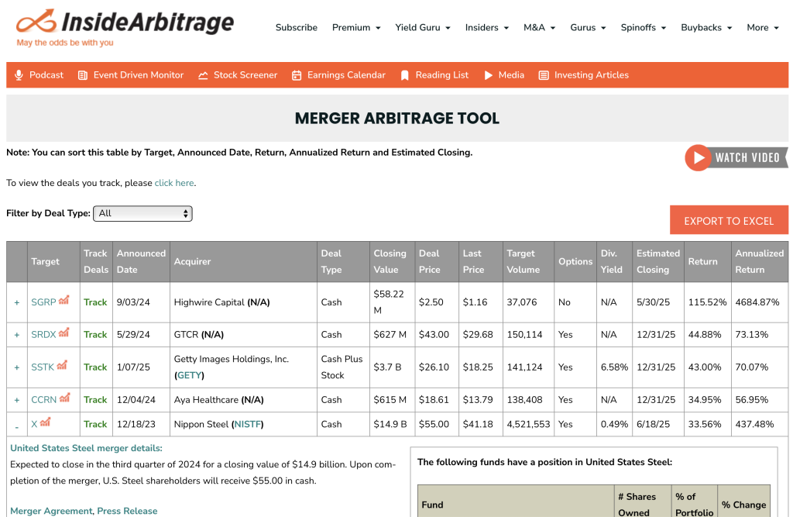Open the Investing Articles tab
Screen dimensions: 793x517
[591, 75]
